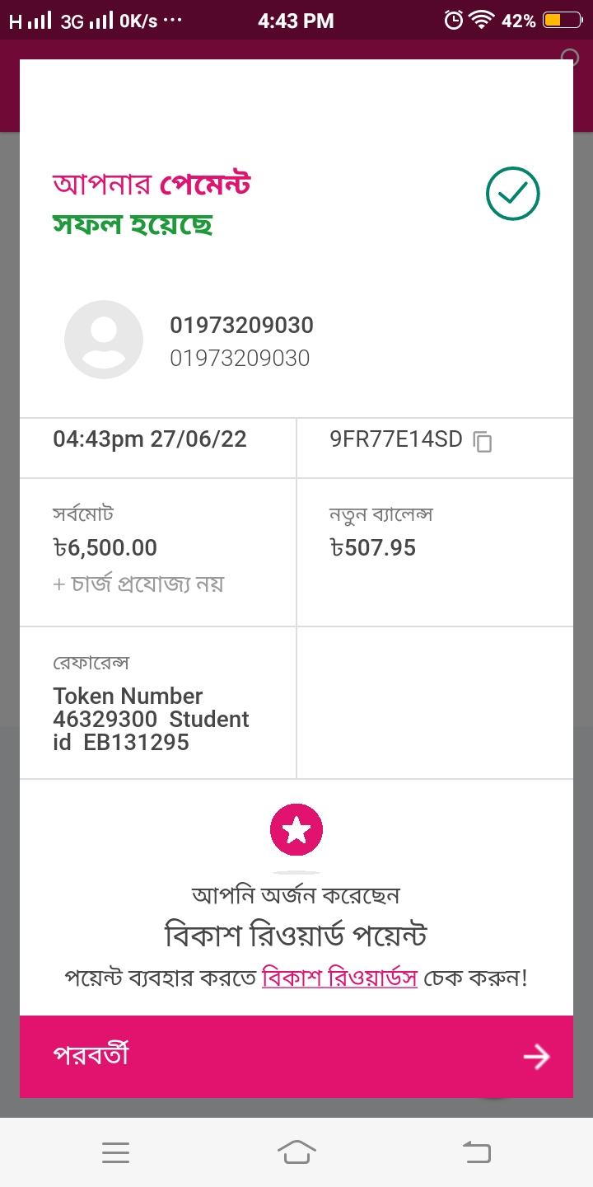Tap the recipient profile avatar
This screenshot has width=593, height=1187.
pyautogui.click(x=104, y=340)
